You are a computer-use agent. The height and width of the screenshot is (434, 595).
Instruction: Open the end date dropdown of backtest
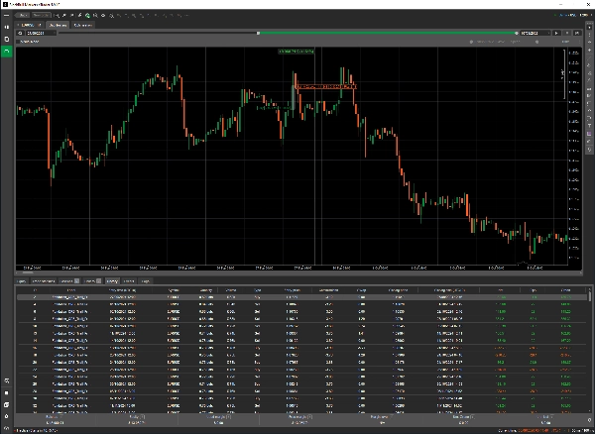(x=535, y=34)
